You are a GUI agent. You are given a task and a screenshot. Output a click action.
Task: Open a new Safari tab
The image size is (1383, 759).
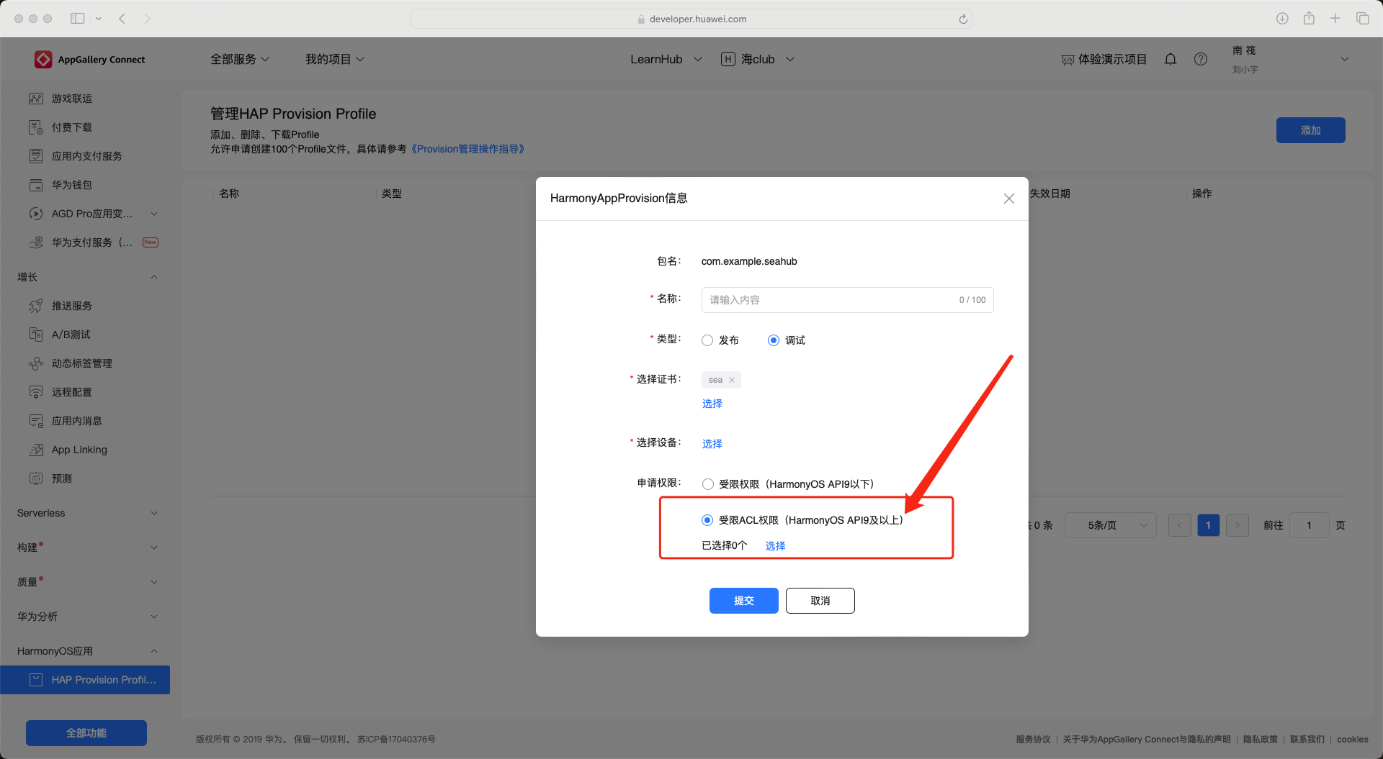point(1335,18)
